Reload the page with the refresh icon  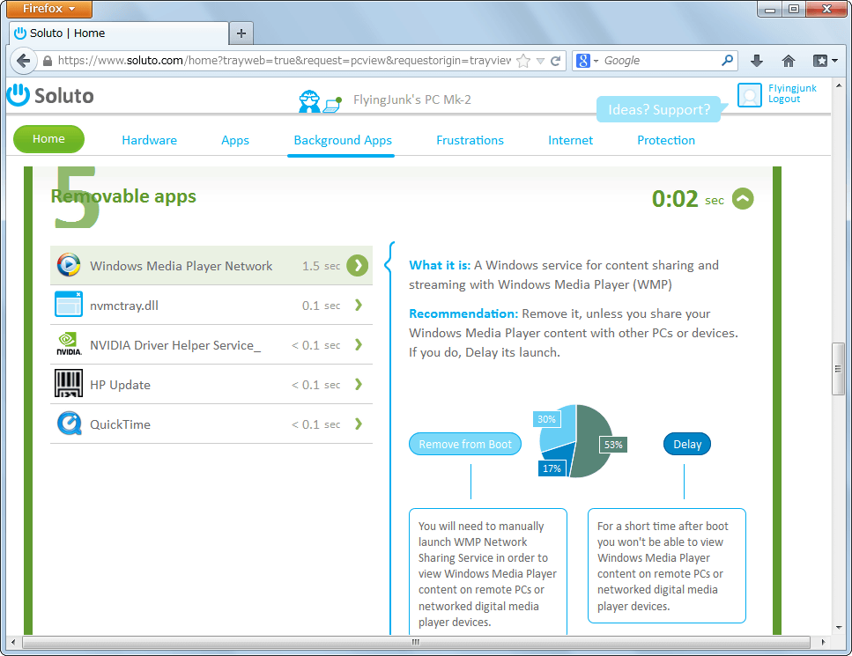click(555, 61)
